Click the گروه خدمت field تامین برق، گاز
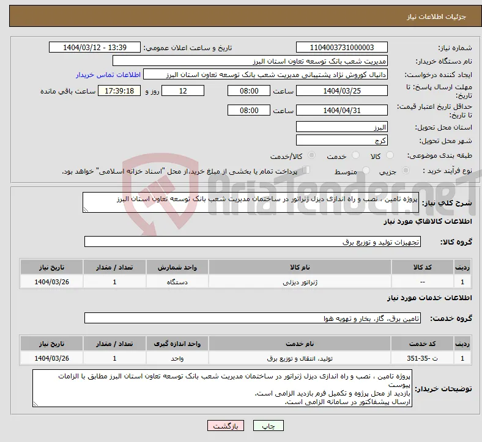 [x=253, y=318]
